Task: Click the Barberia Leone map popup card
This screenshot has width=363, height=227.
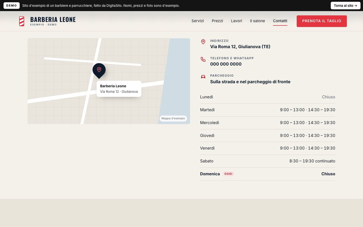Action: [119, 89]
